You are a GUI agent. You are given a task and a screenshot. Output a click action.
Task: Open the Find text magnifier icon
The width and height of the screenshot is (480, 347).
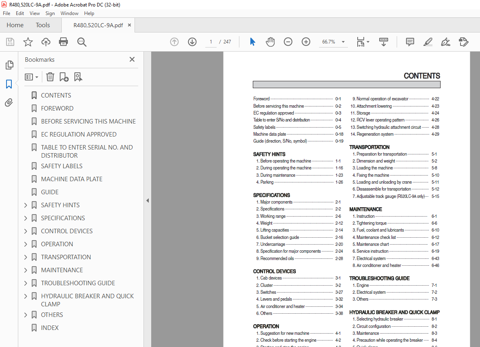point(82,42)
